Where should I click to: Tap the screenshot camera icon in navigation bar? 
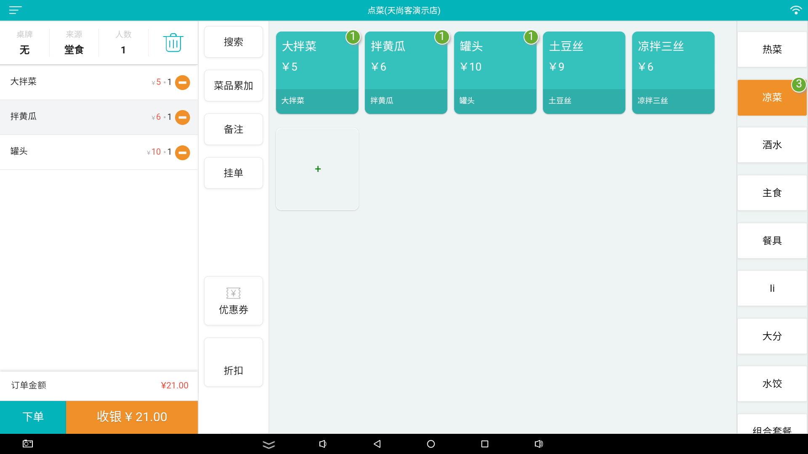[x=28, y=444]
